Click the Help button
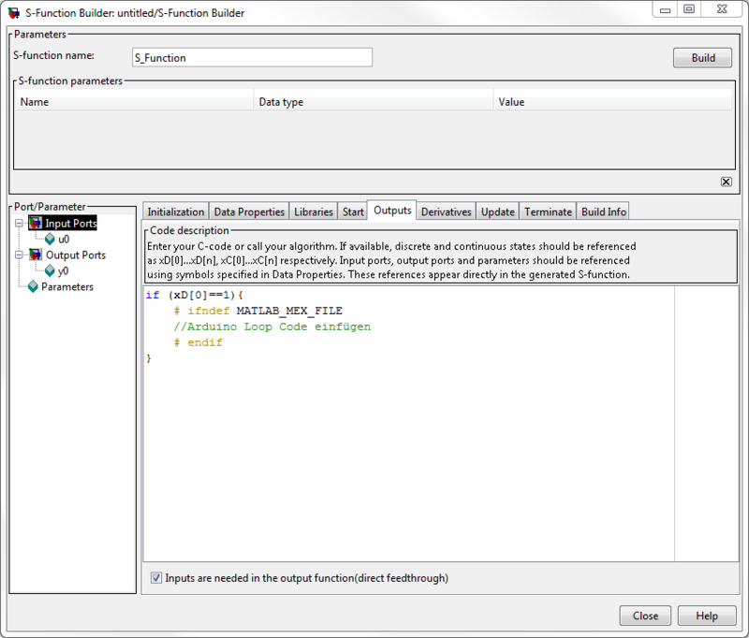 [x=707, y=616]
